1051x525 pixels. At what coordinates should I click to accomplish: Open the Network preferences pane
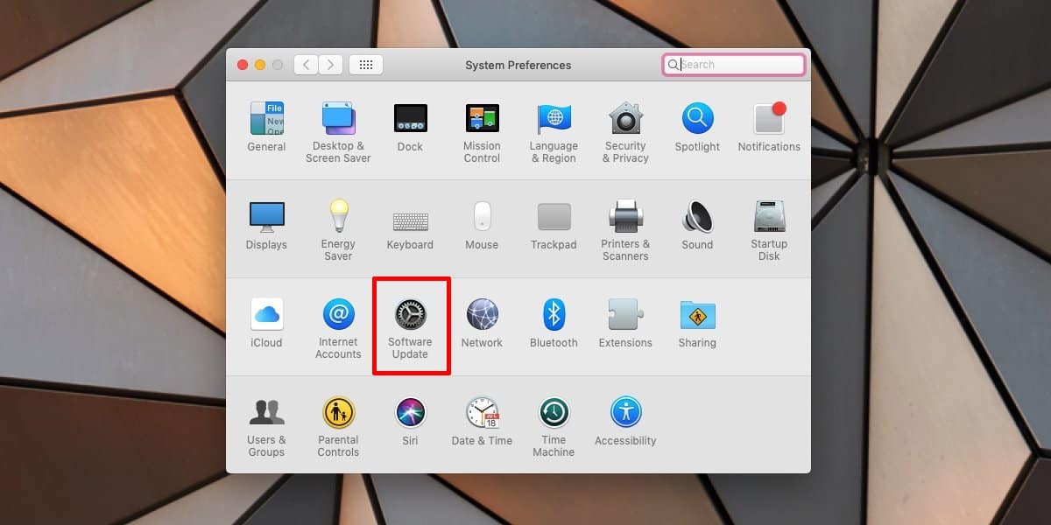click(482, 323)
